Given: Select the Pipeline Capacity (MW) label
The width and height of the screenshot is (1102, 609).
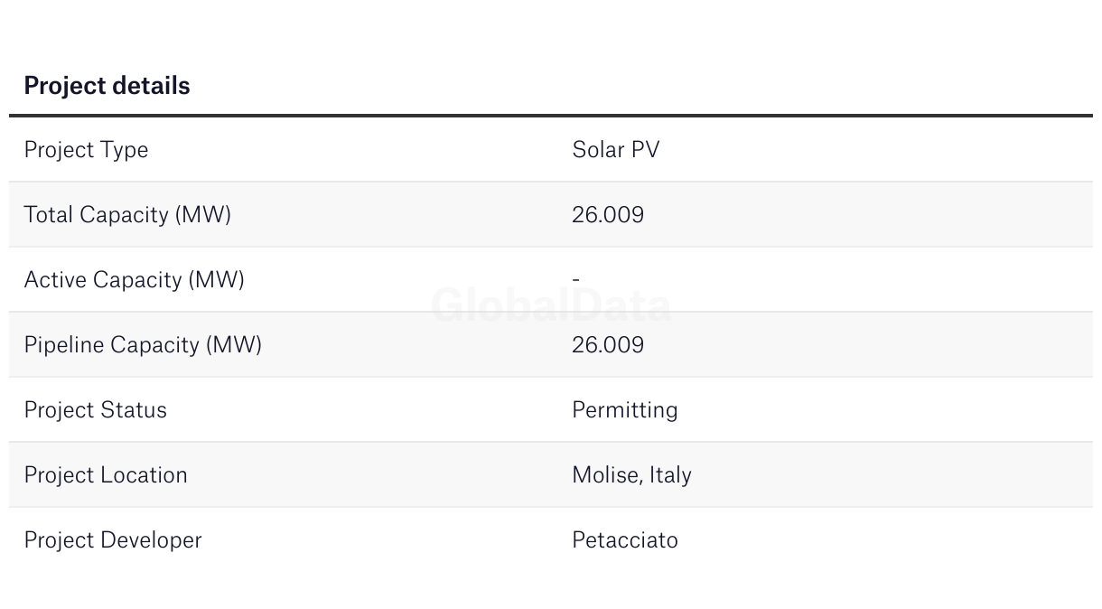Looking at the screenshot, I should [x=143, y=345].
